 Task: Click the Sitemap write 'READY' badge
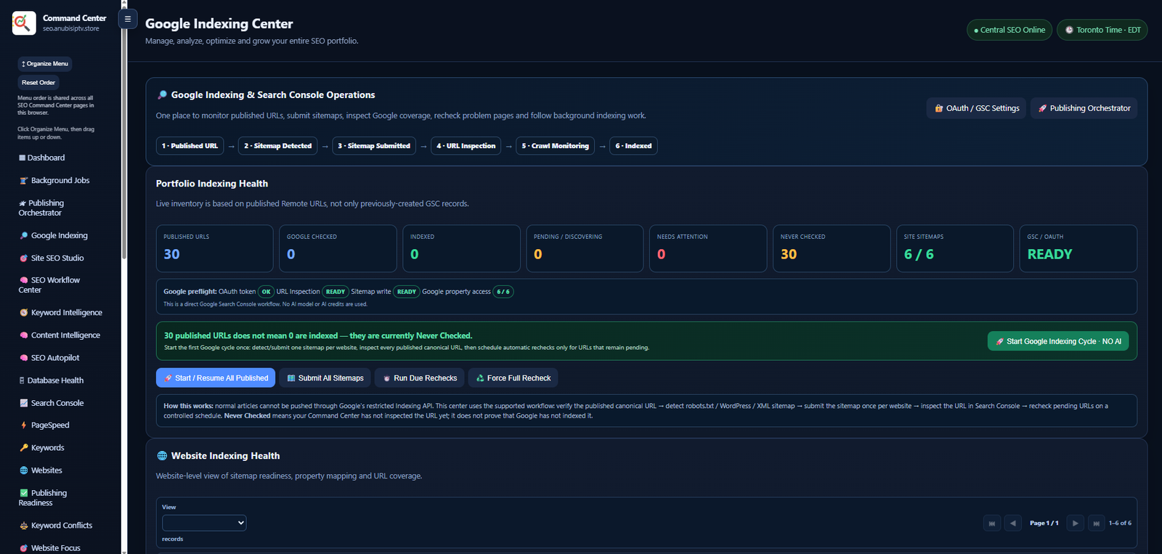click(407, 292)
